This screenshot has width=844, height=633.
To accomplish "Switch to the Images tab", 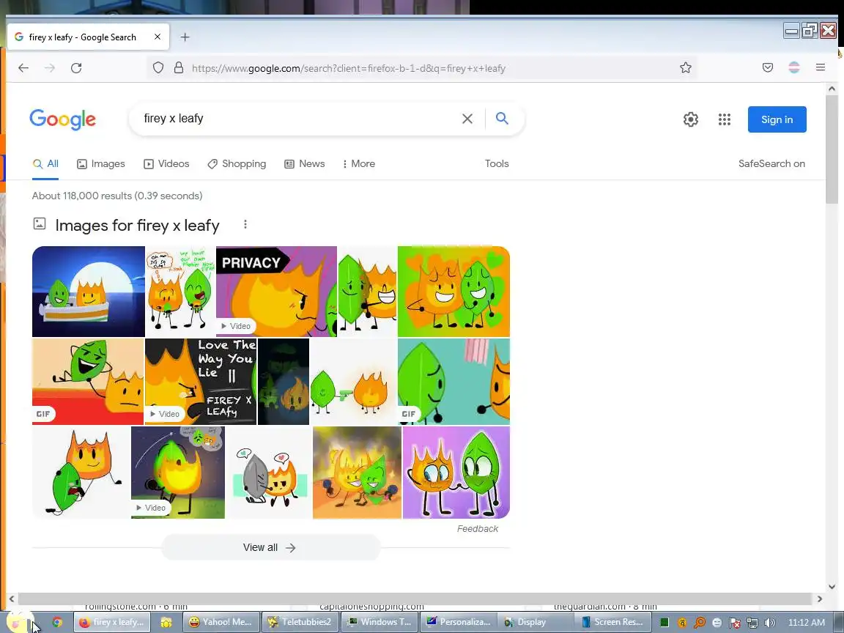I will pos(100,163).
